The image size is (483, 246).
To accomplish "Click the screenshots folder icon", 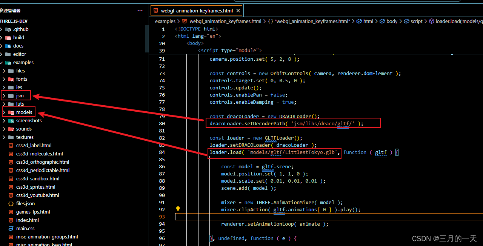I will pyautogui.click(x=10, y=120).
